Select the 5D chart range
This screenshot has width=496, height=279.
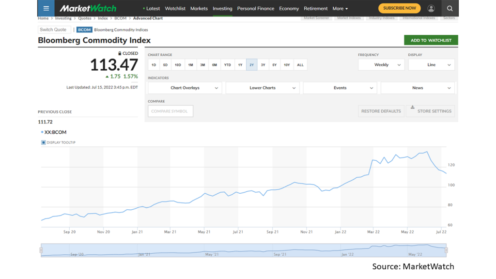tap(165, 65)
